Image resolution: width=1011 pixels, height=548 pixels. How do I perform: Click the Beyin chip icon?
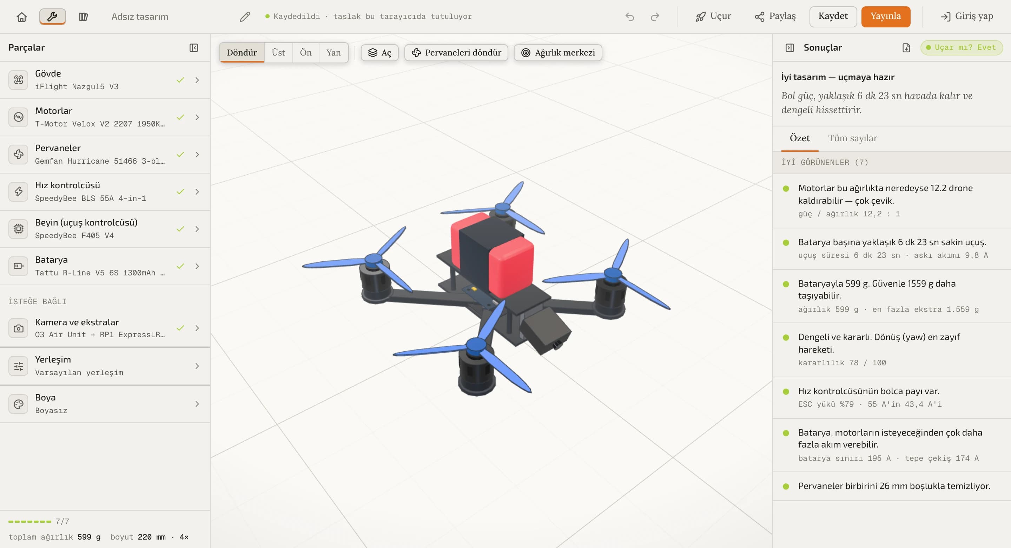[19, 229]
